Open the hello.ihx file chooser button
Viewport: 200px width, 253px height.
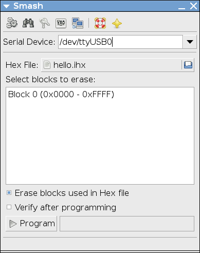(x=118, y=65)
